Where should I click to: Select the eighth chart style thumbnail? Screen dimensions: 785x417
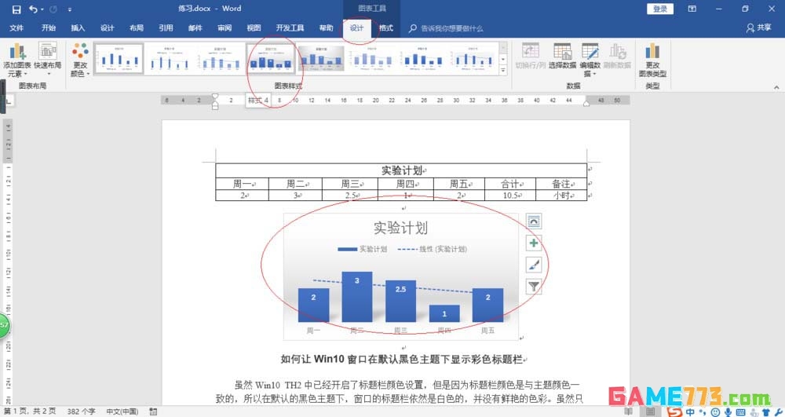tap(473, 59)
